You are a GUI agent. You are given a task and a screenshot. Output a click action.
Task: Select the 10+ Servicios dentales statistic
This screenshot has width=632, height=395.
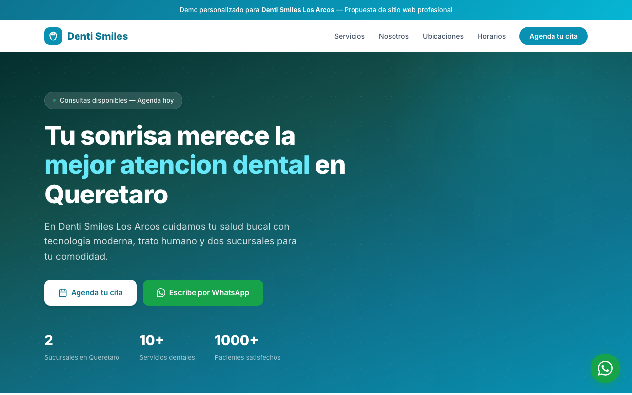167,348
